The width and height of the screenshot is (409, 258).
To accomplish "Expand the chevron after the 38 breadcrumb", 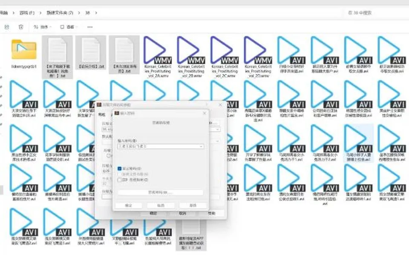I will (96, 13).
